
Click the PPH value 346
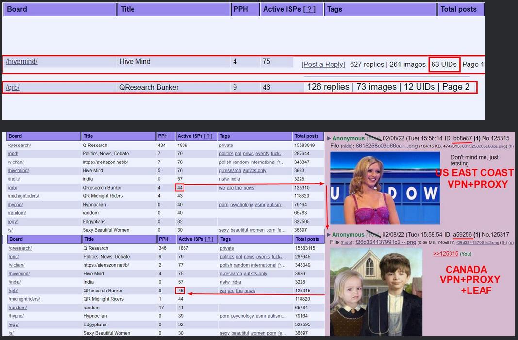(163, 248)
